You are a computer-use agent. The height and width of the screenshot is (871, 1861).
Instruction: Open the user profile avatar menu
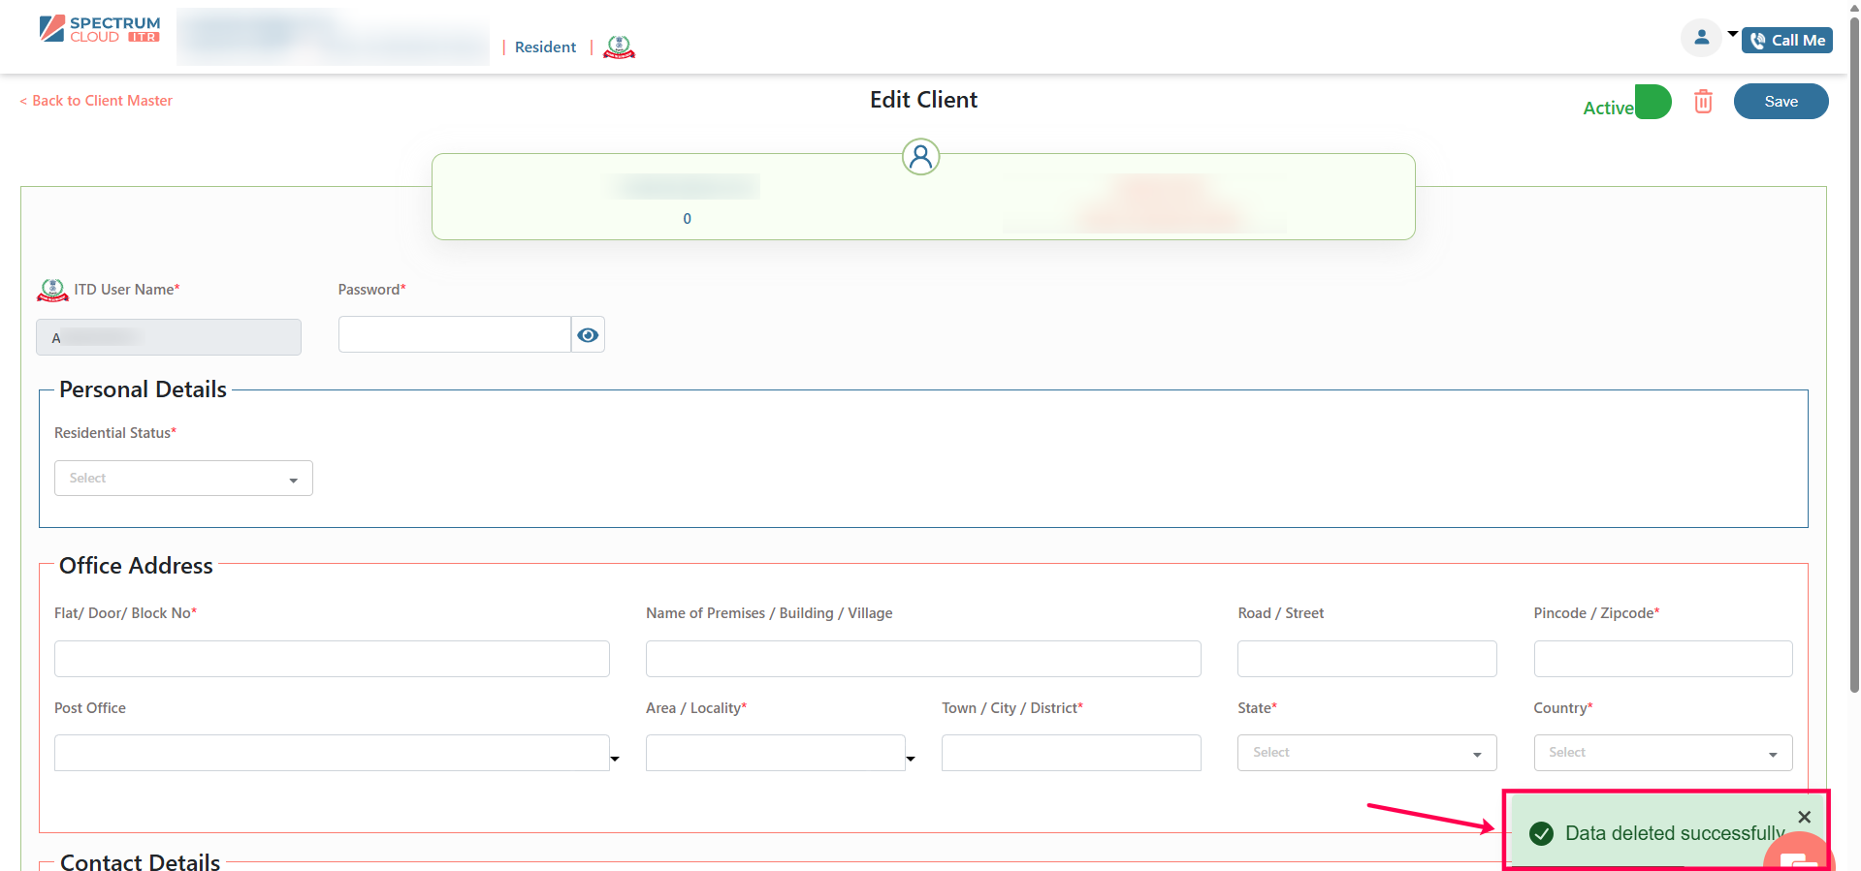(x=1700, y=39)
